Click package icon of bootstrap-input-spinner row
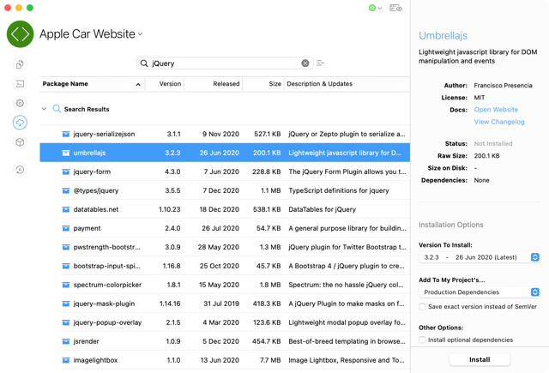 click(66, 267)
